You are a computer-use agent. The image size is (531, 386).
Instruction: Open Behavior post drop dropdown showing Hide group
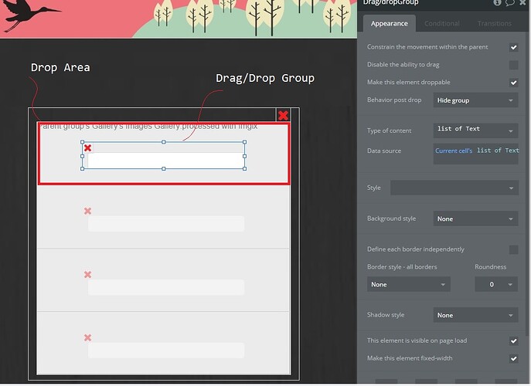point(475,100)
